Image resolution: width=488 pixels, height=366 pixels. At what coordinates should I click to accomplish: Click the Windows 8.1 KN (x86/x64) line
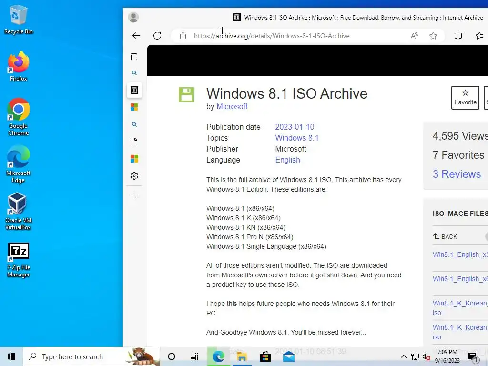coord(246,227)
